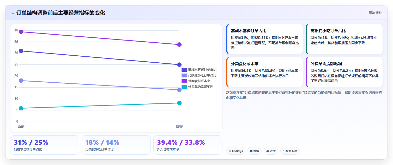393x165 pixels.
Task: Click the icon inside the Chart.js chip
Action: (230, 151)
